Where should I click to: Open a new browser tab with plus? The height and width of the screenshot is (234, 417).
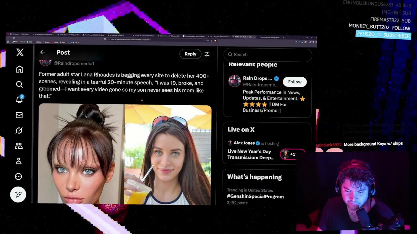tap(283, 37)
